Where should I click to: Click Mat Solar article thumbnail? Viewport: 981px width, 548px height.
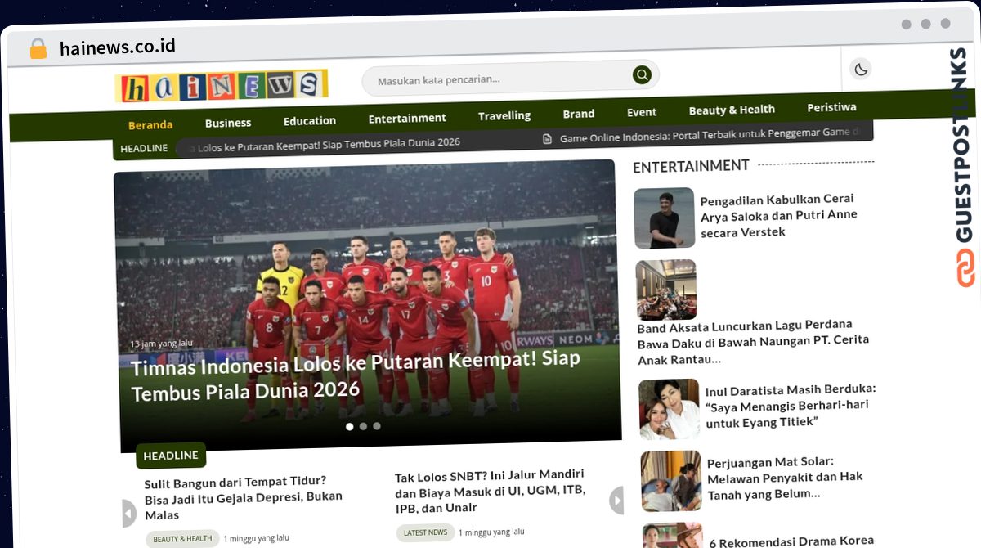click(x=671, y=481)
